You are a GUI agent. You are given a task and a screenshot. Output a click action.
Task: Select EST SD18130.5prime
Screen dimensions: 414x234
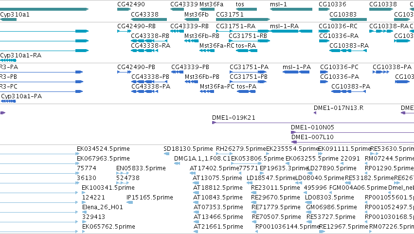188,149
